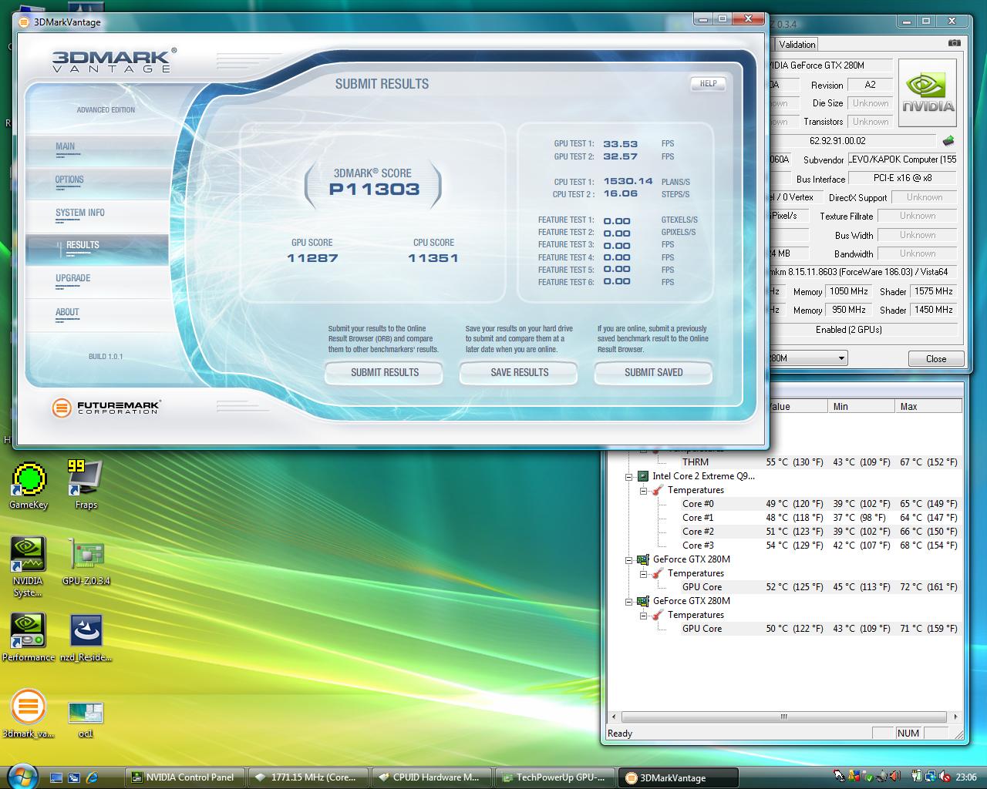Click the NVIDIA logo in GPU-Z
This screenshot has width=987, height=789.
tap(928, 92)
